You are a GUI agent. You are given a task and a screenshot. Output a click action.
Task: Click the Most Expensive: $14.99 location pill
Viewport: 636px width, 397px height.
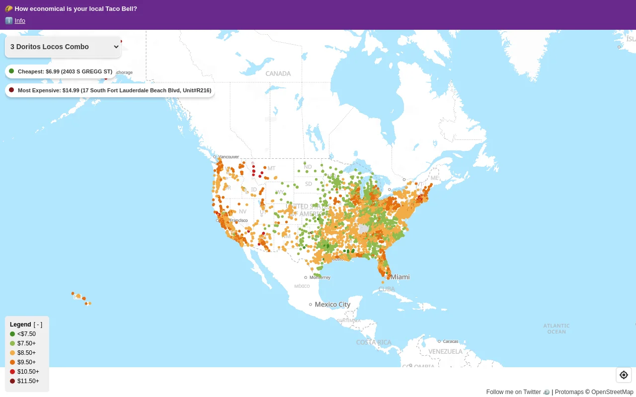pyautogui.click(x=110, y=90)
